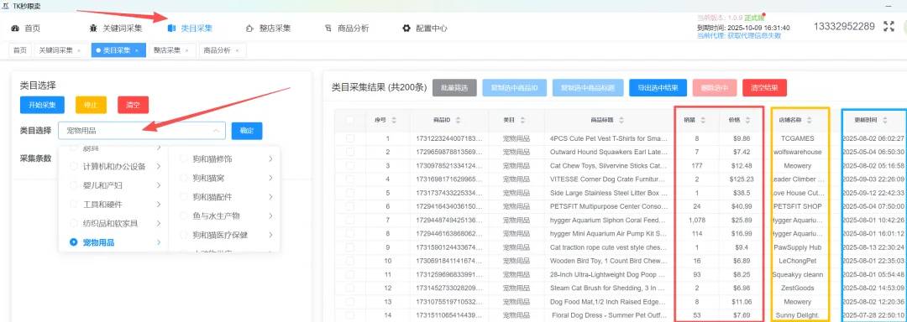Click the blue book icon beside 类目采集
This screenshot has width=907, height=322.
tap(171, 29)
